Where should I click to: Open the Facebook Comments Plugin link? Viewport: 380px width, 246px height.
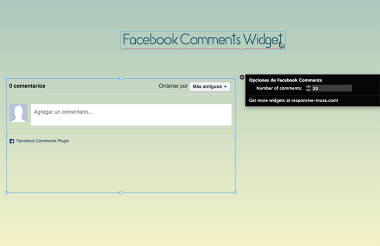[x=42, y=141]
